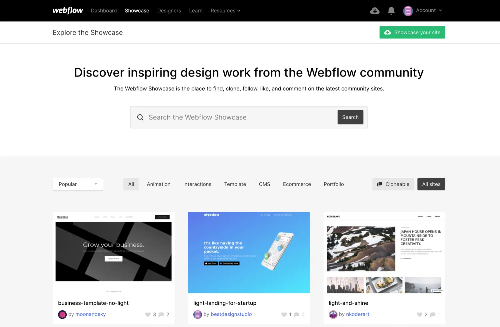Click the Webflow logo
The width and height of the screenshot is (500, 327).
coord(68,11)
